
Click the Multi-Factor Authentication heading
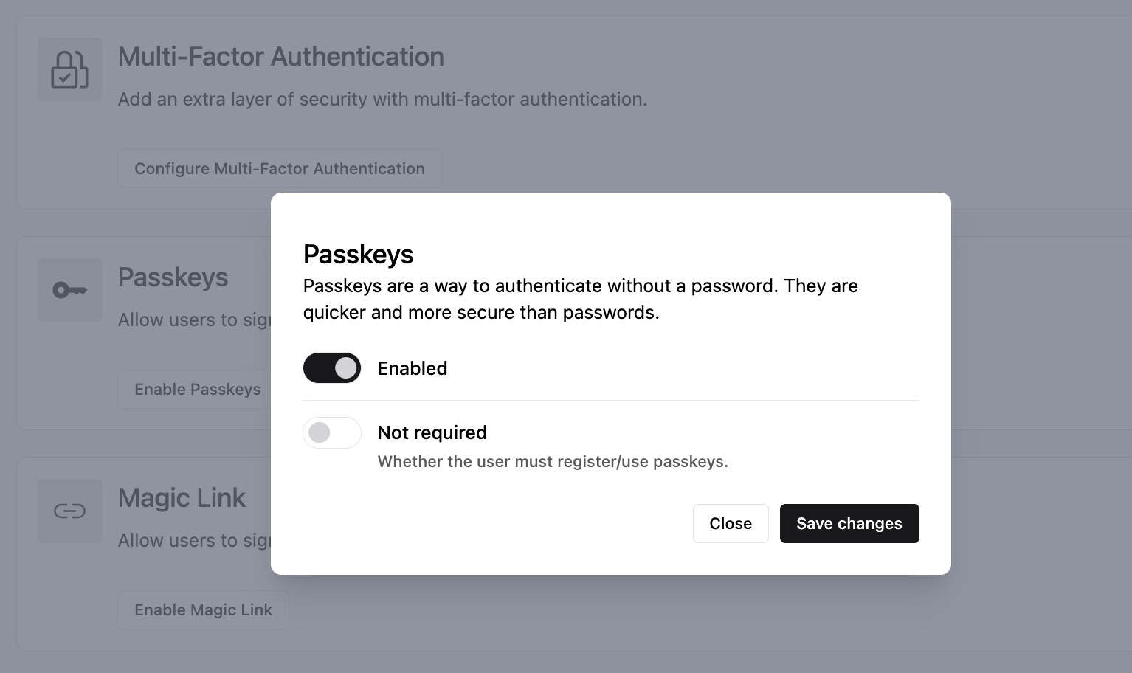pyautogui.click(x=281, y=56)
